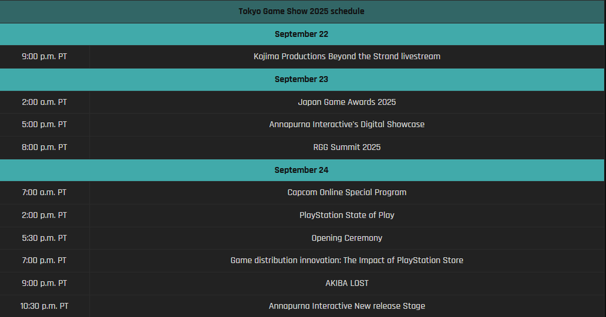Click the Japan Game Awards 2025 entry
Viewport: 606px width, 317px height.
pyautogui.click(x=347, y=102)
